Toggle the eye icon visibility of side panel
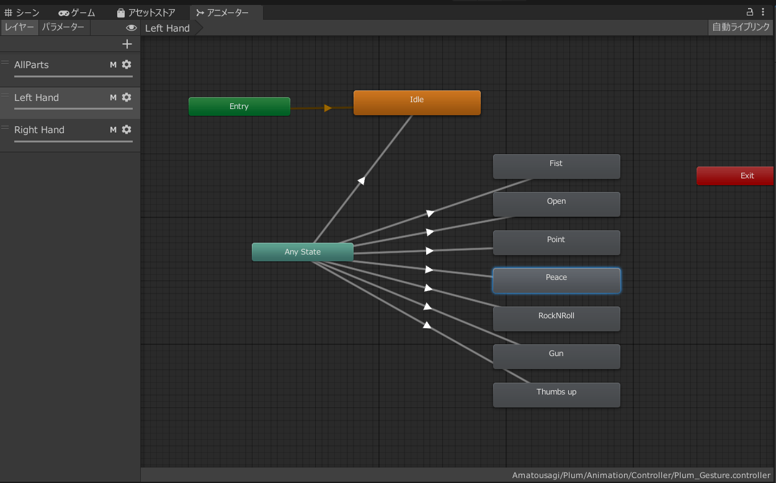The image size is (776, 483). pos(131,28)
